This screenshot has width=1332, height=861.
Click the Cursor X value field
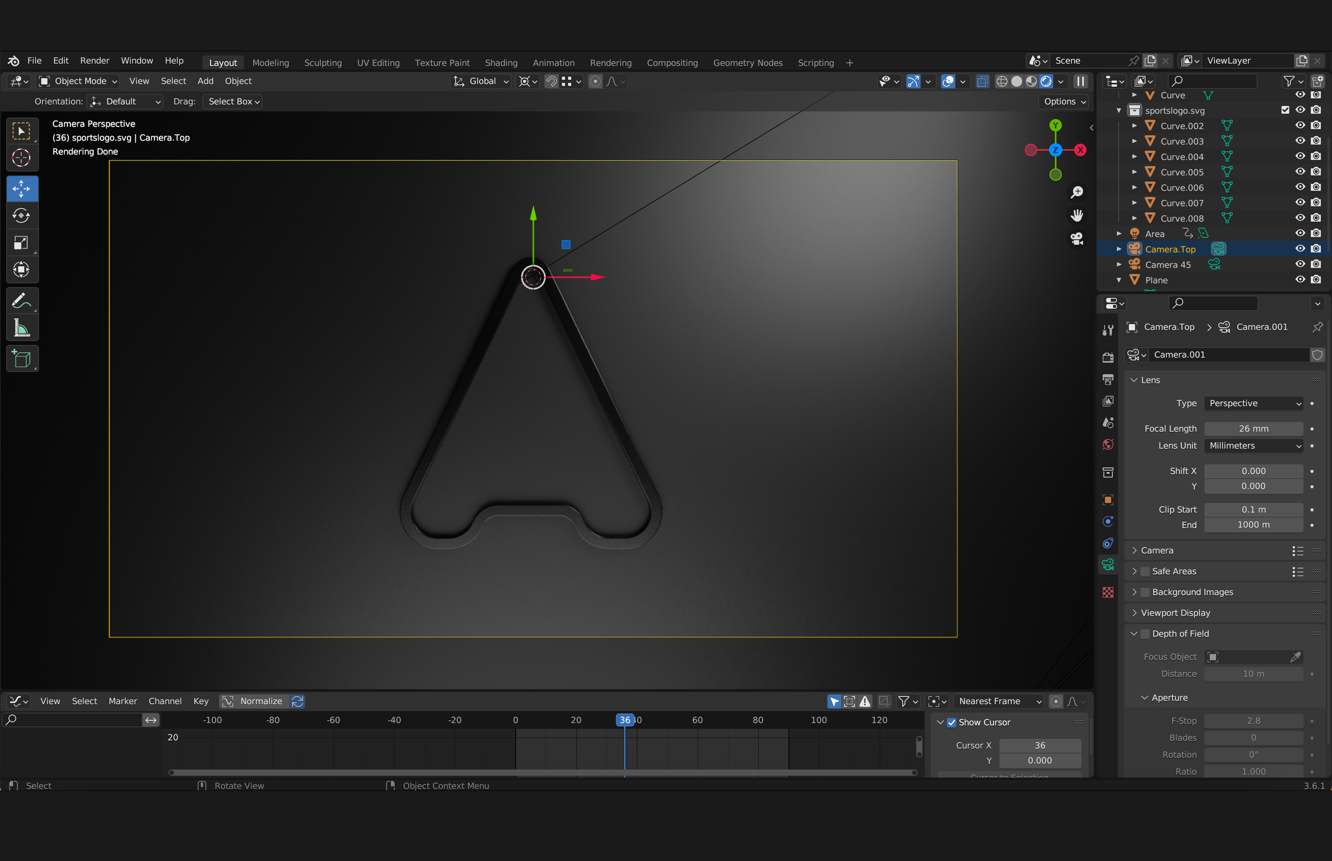point(1039,746)
